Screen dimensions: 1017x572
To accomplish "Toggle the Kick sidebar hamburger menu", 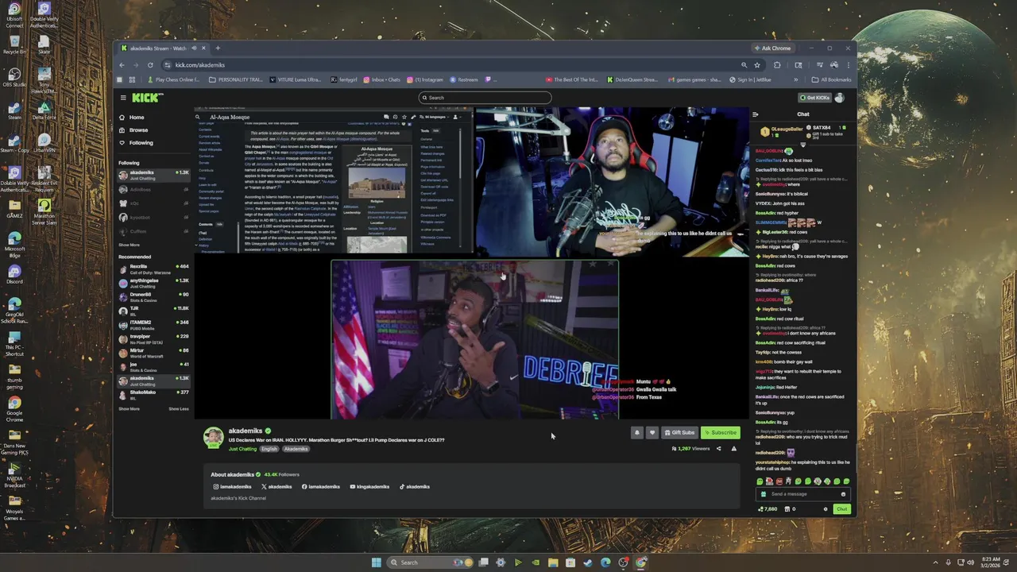I will click(123, 98).
